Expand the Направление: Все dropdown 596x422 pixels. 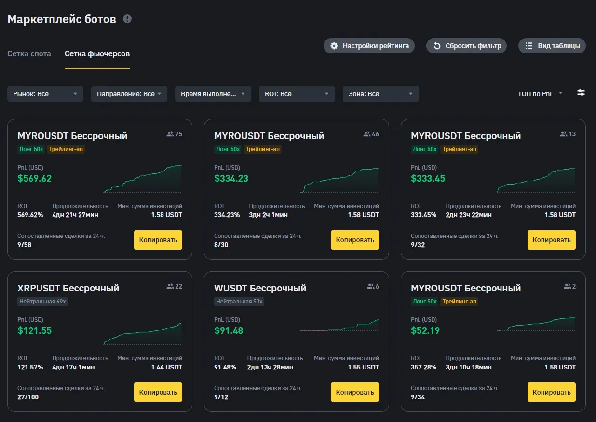point(129,94)
